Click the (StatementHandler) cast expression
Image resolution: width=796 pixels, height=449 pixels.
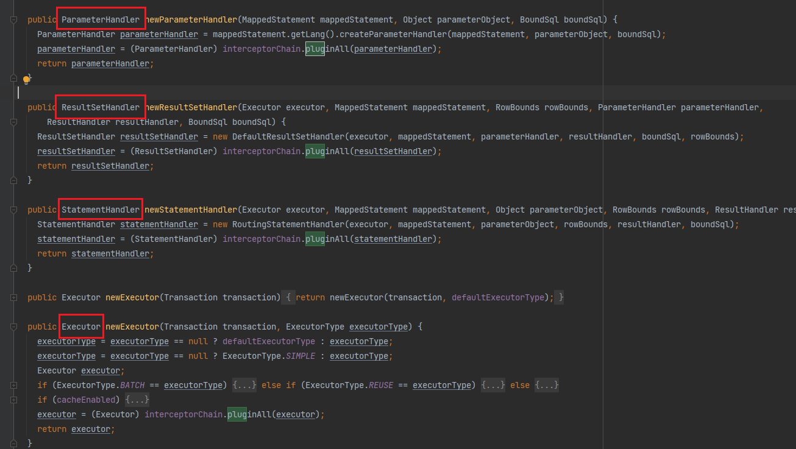174,239
